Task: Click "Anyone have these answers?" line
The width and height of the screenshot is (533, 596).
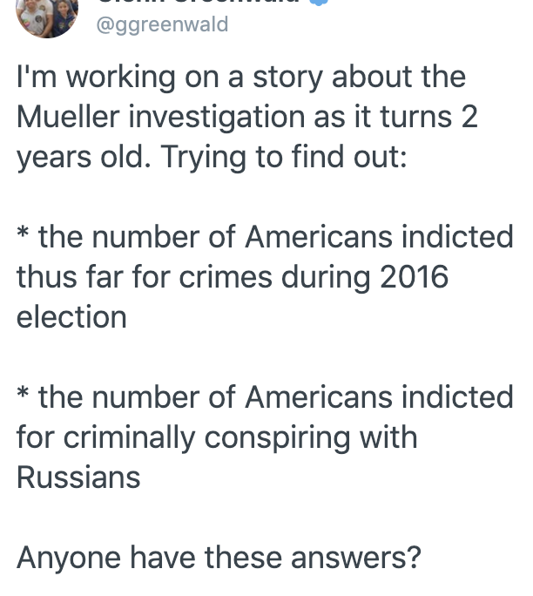Action: coord(219,558)
